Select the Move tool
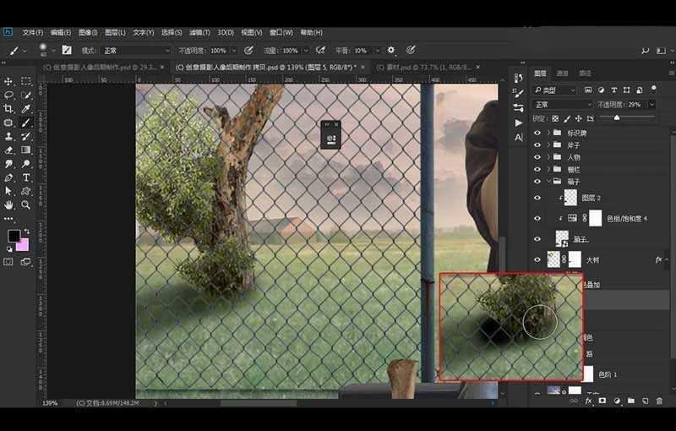The image size is (676, 431). [x=9, y=81]
